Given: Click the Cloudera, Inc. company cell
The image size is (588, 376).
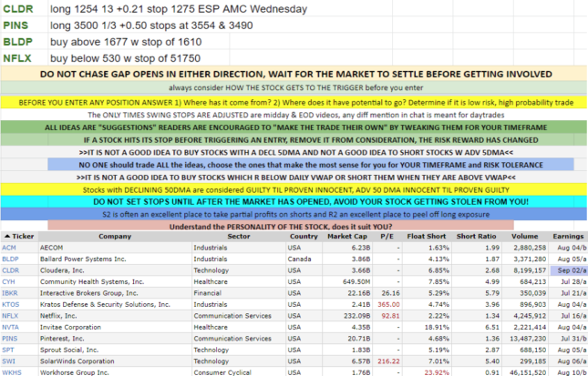Looking at the screenshot, I should 115,270.
